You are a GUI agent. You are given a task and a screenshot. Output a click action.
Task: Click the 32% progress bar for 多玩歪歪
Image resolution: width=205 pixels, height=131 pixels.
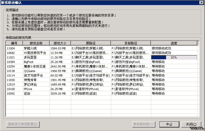click(174, 57)
